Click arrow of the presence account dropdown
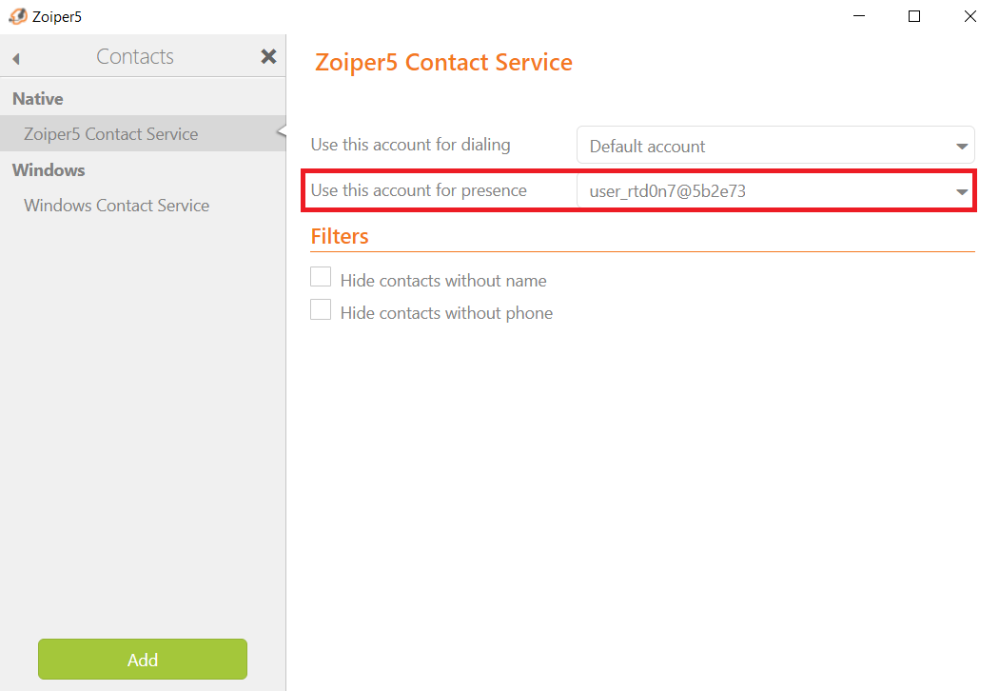The image size is (999, 691). (961, 191)
